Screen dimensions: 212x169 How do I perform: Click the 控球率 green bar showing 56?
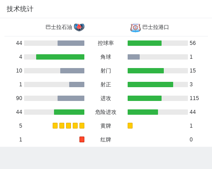click(145, 43)
